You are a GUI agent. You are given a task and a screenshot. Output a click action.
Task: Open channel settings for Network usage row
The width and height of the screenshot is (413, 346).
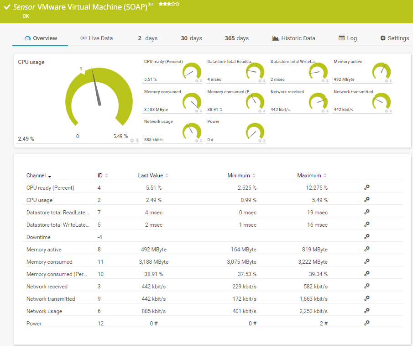click(x=366, y=311)
